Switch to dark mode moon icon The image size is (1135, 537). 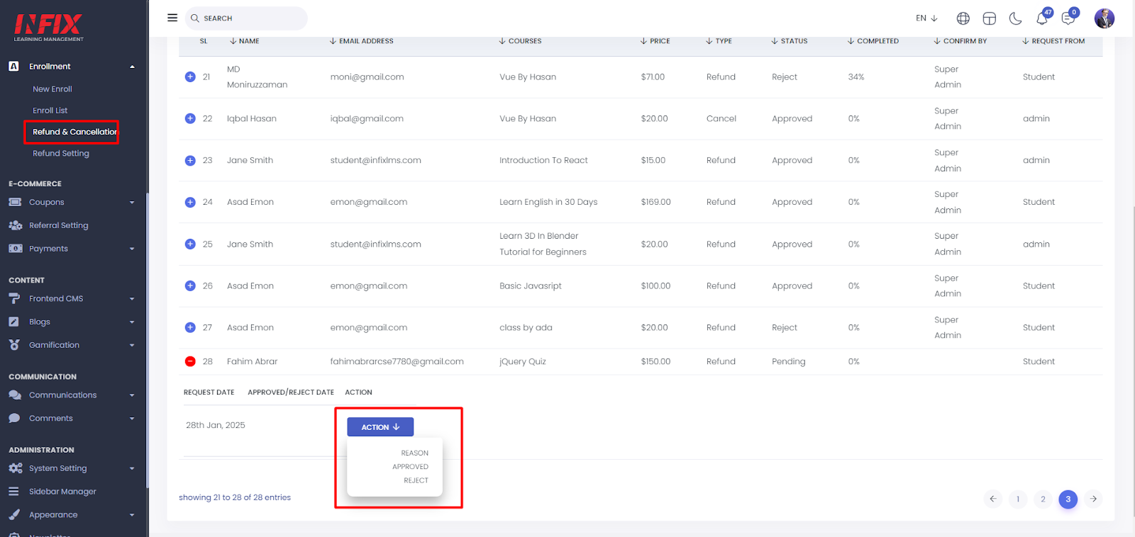1015,18
